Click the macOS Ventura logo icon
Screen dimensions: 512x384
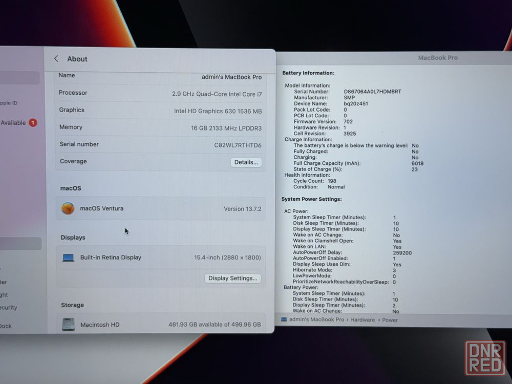coord(68,208)
